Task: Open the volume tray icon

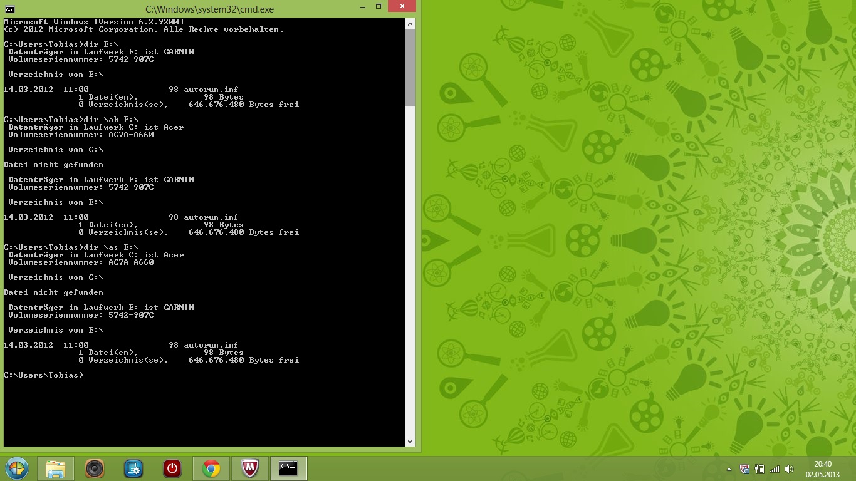Action: click(x=790, y=468)
